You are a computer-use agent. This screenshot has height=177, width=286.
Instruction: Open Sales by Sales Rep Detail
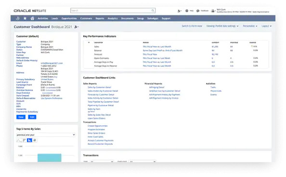pos(99,115)
